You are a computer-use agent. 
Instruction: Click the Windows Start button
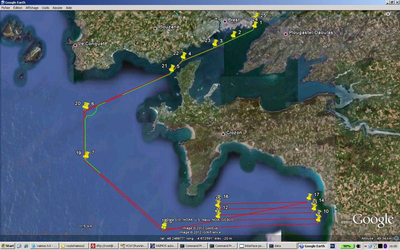click(x=8, y=246)
